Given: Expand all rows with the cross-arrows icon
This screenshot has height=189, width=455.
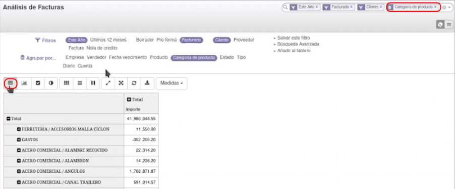Looking at the screenshot, I should coord(121,83).
